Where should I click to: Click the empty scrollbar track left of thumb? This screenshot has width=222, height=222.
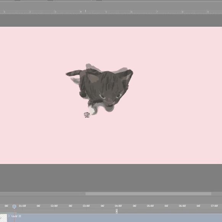point(43,194)
